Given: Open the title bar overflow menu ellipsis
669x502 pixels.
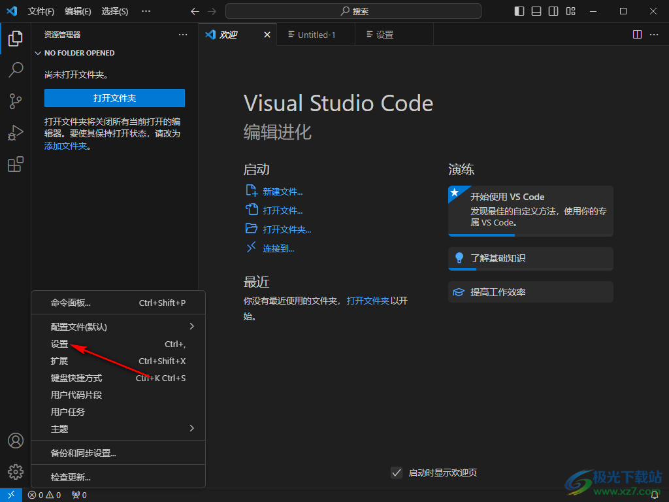Looking at the screenshot, I should click(146, 11).
